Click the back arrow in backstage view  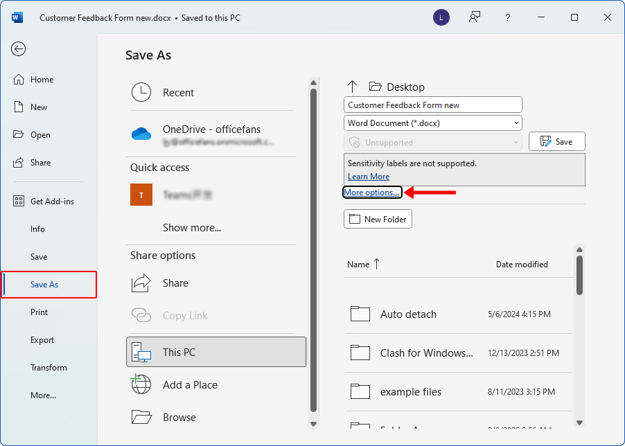point(18,49)
